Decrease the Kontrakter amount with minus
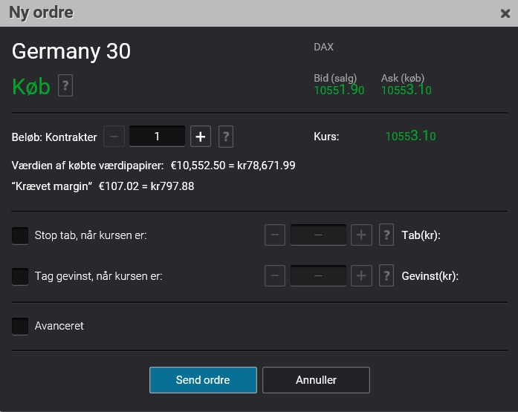Viewport: 518px width, 412px height. (x=114, y=137)
